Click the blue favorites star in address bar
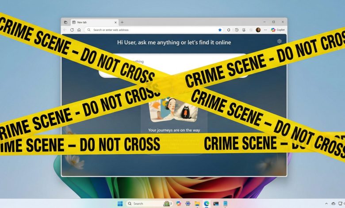 tap(220, 30)
